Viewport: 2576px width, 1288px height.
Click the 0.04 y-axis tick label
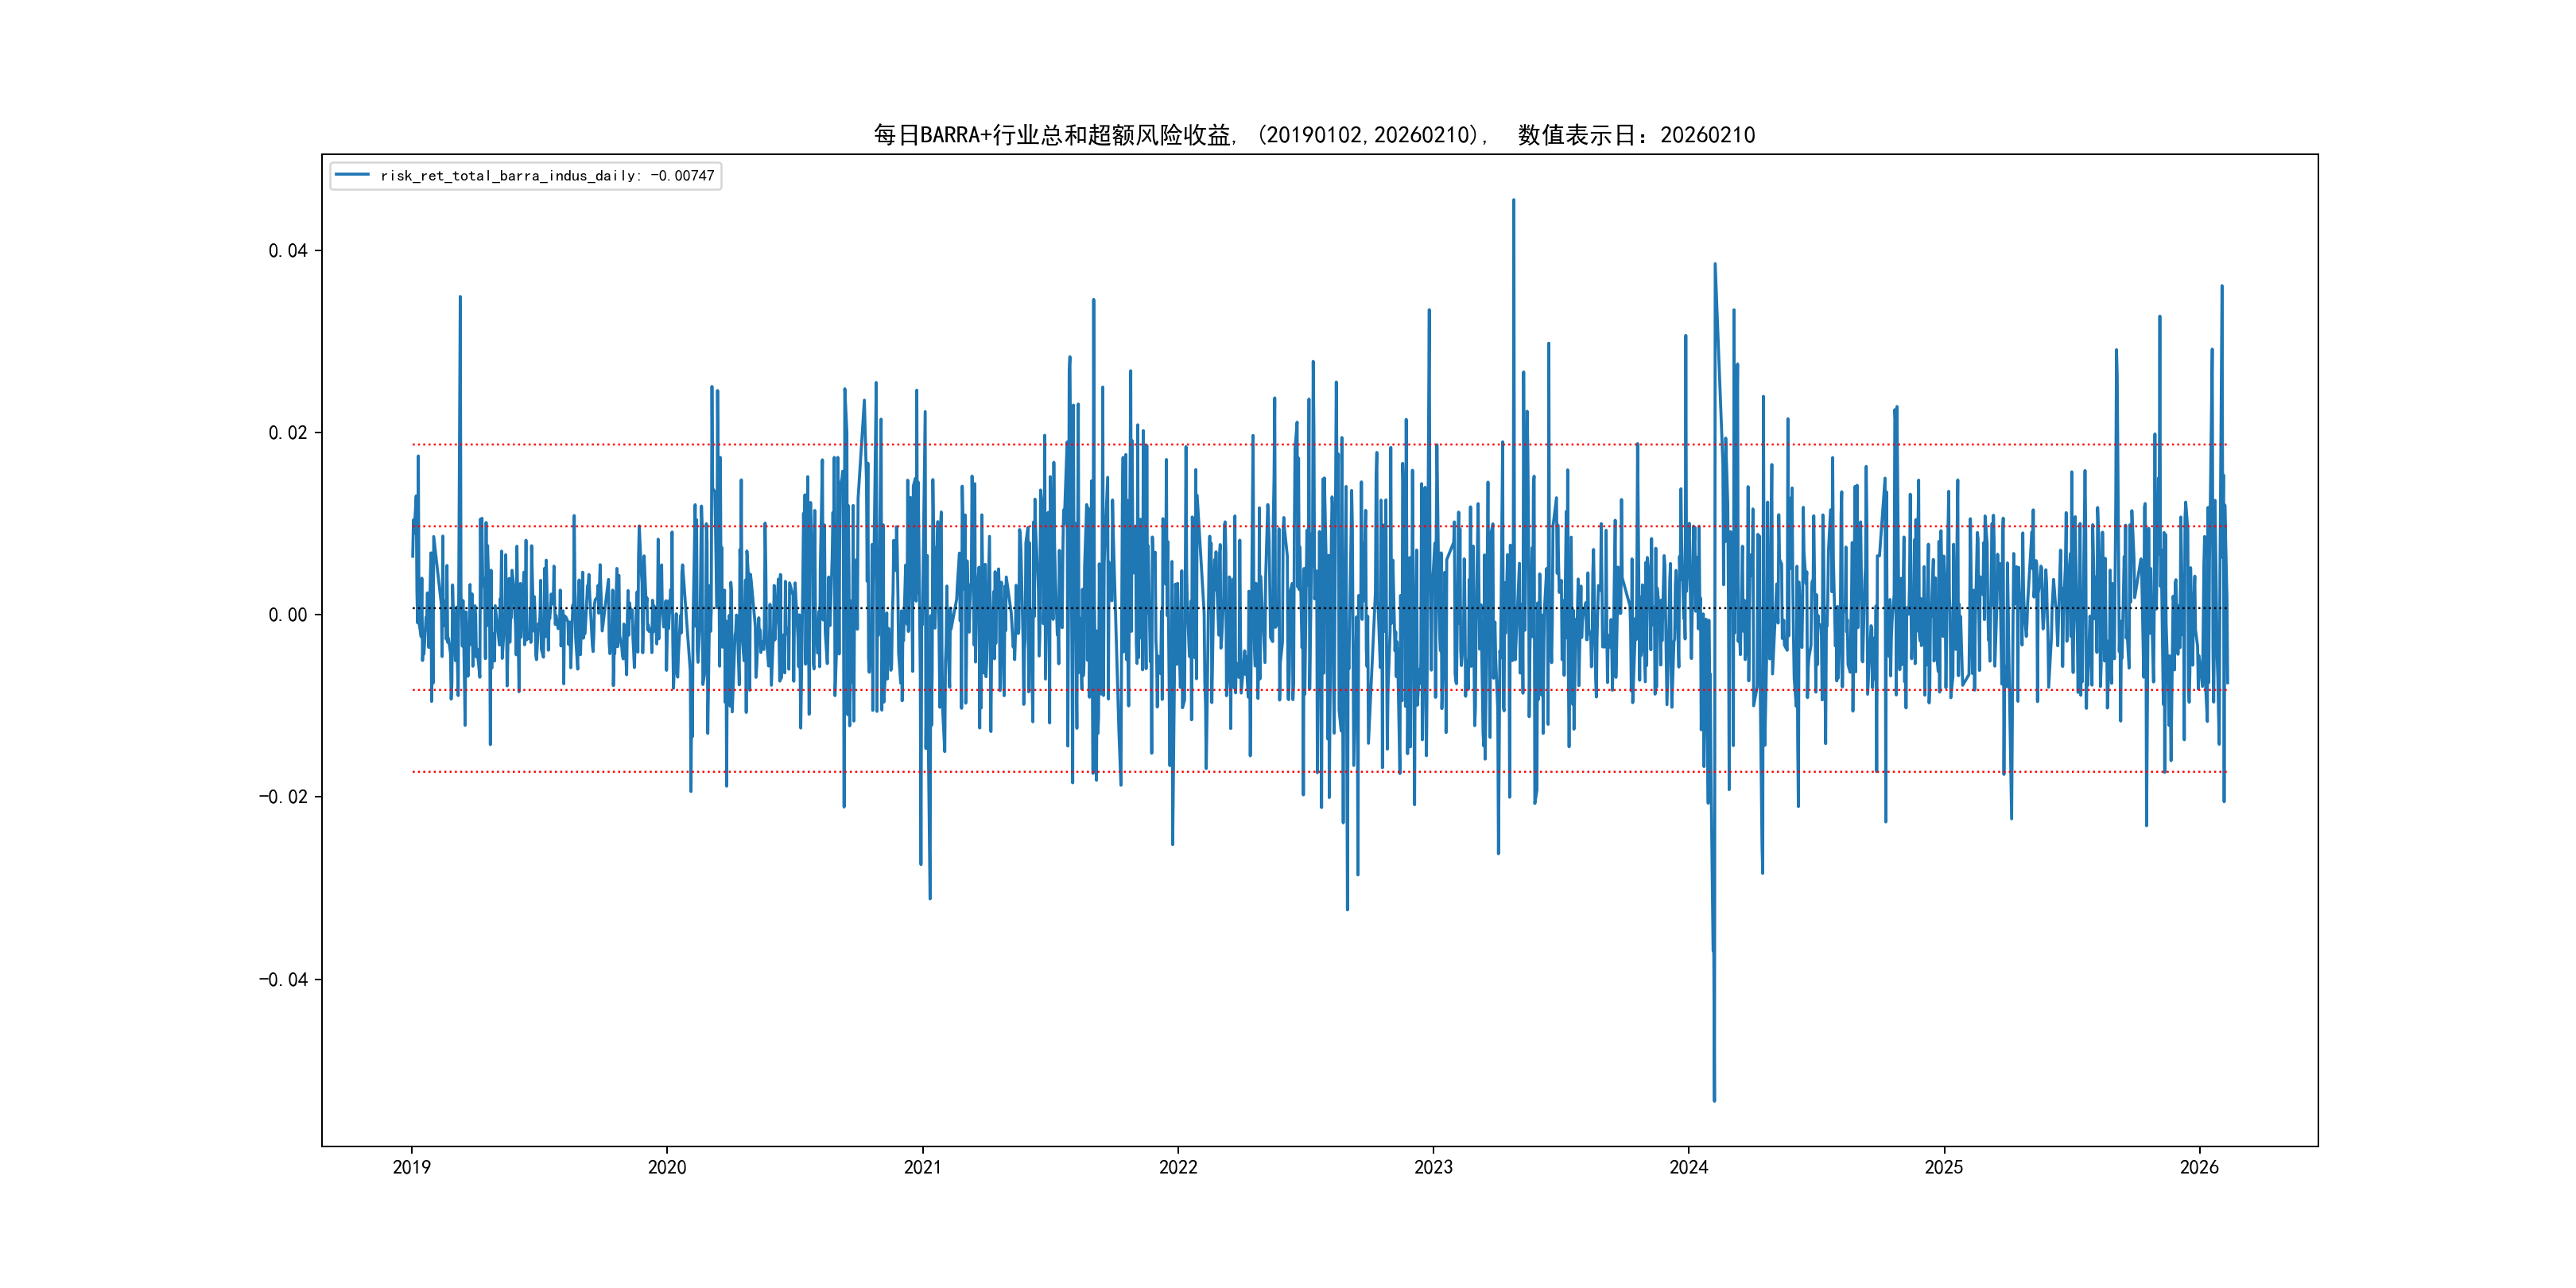(x=287, y=251)
